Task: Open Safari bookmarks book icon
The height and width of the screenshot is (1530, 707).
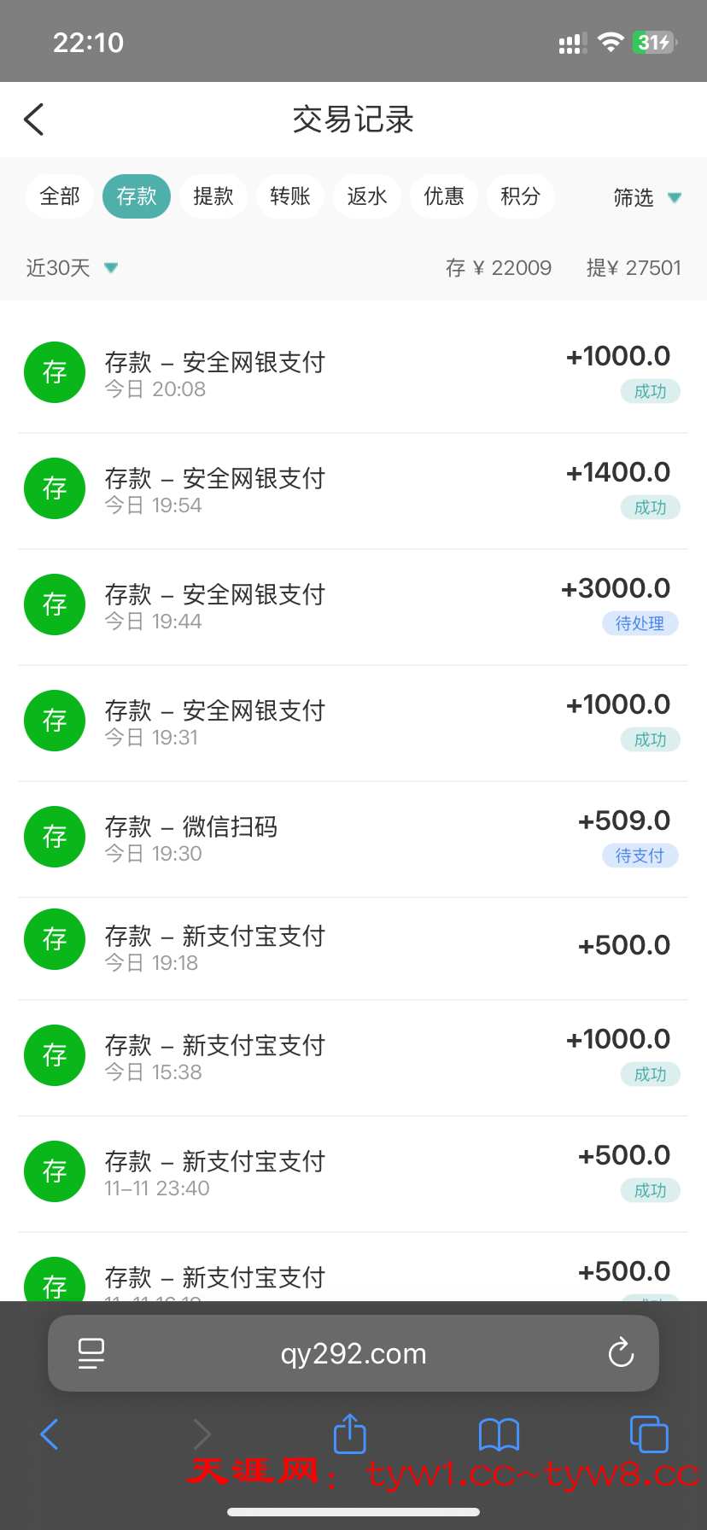Action: [500, 1434]
